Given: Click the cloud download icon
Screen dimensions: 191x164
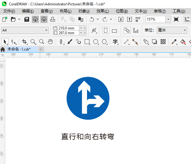Looking at the screenshot, I should (x=35, y=19).
